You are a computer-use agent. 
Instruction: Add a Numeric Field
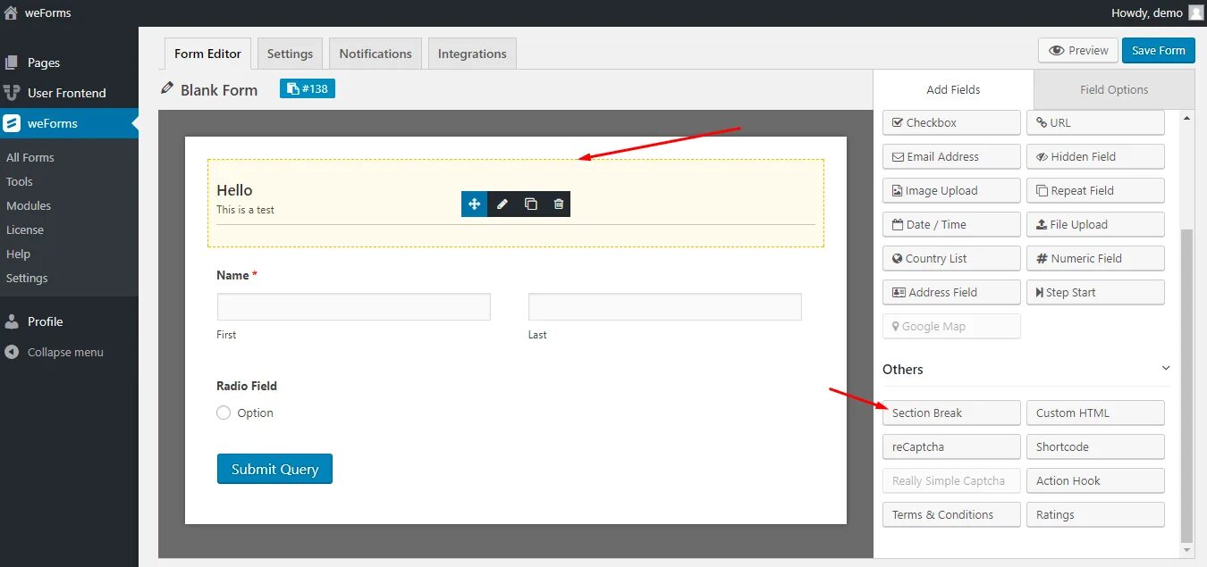pyautogui.click(x=1095, y=258)
